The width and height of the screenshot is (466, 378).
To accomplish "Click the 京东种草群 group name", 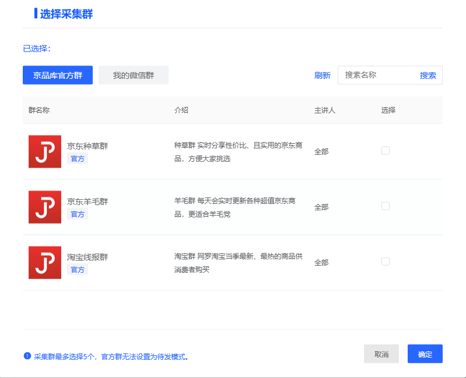I will (x=87, y=146).
